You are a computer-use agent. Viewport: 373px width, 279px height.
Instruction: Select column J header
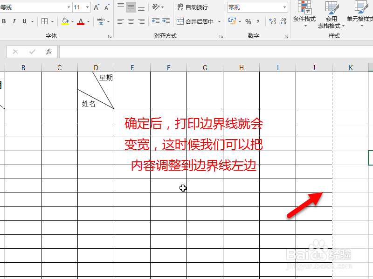(314, 67)
